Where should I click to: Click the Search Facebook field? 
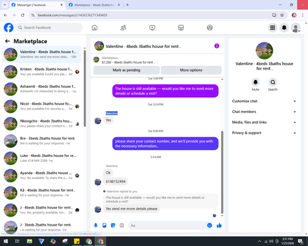pos(49,28)
